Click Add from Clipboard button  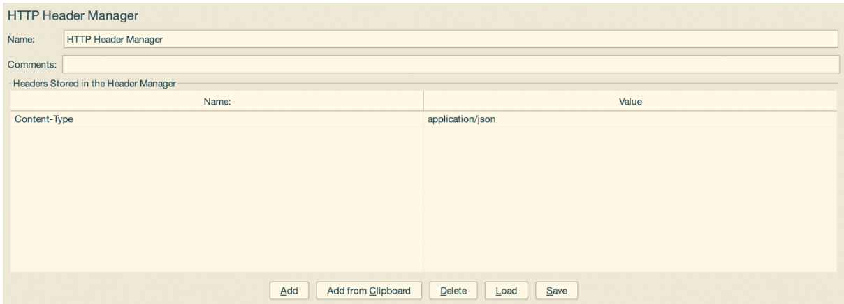tap(368, 291)
